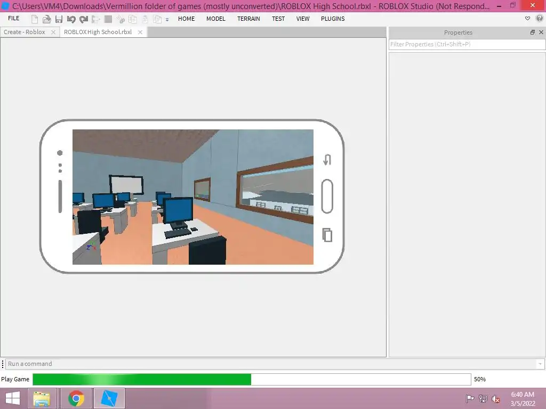This screenshot has height=409, width=546.
Task: Expand the command bar history dropdown arrow
Action: pos(540,364)
